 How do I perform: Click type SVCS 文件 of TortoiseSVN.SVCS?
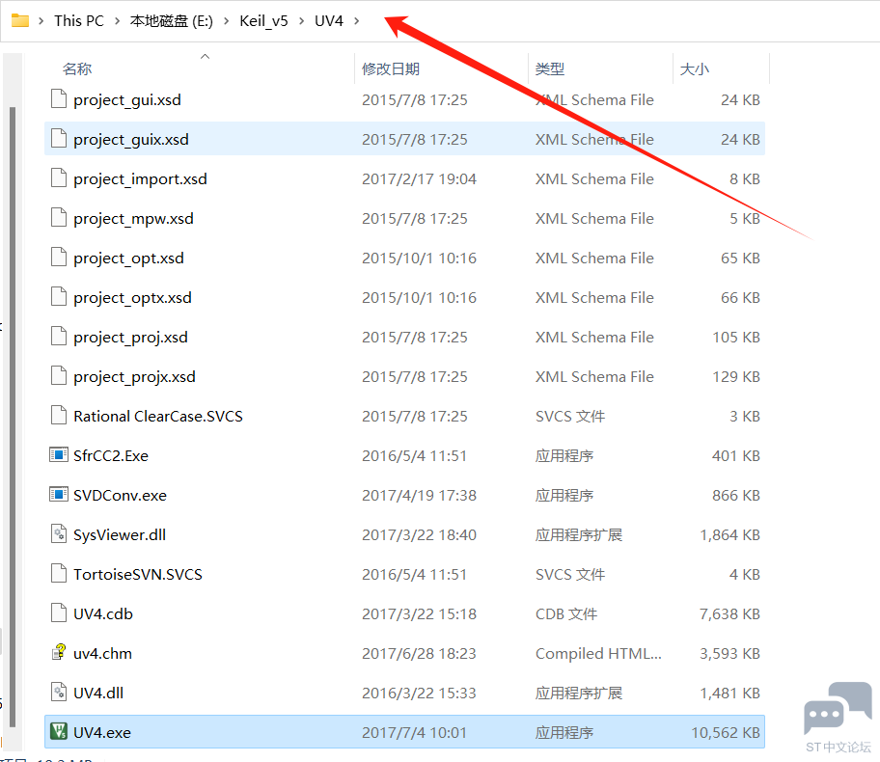point(570,575)
